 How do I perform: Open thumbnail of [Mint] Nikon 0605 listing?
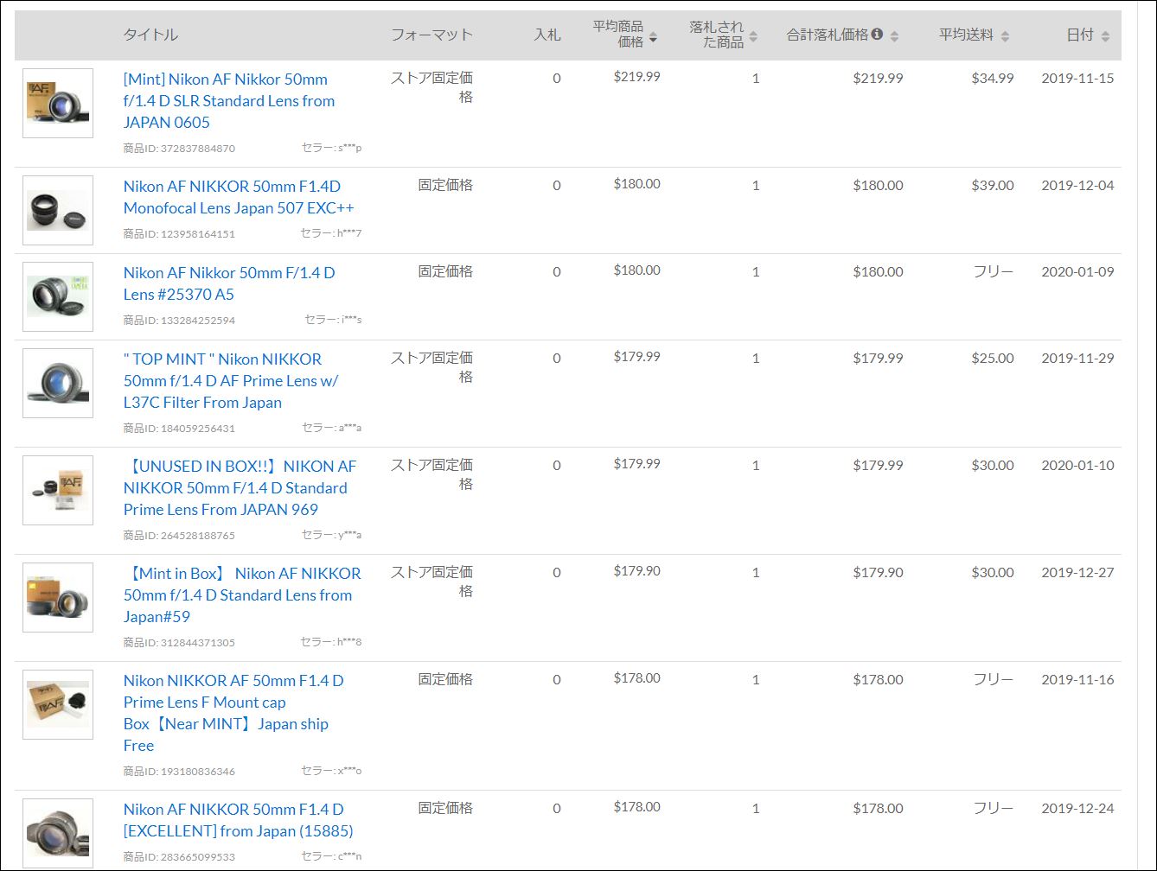tap(58, 103)
